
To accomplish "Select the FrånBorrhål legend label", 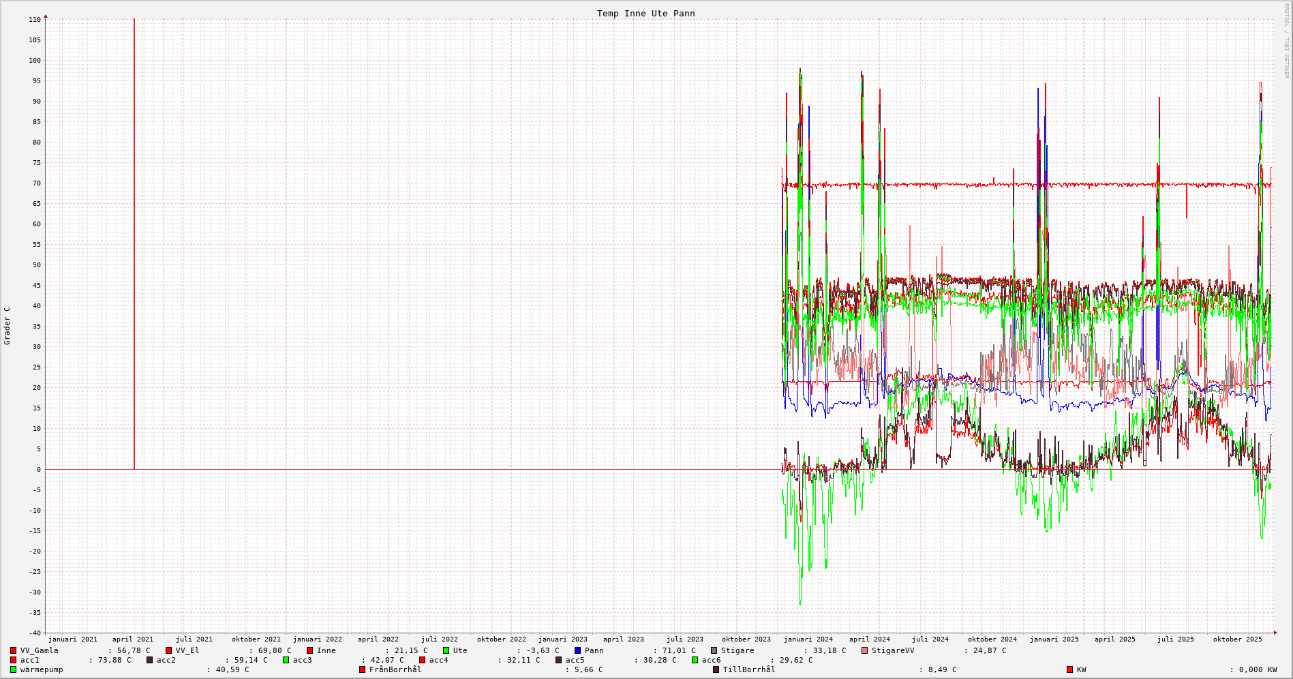I will (395, 669).
